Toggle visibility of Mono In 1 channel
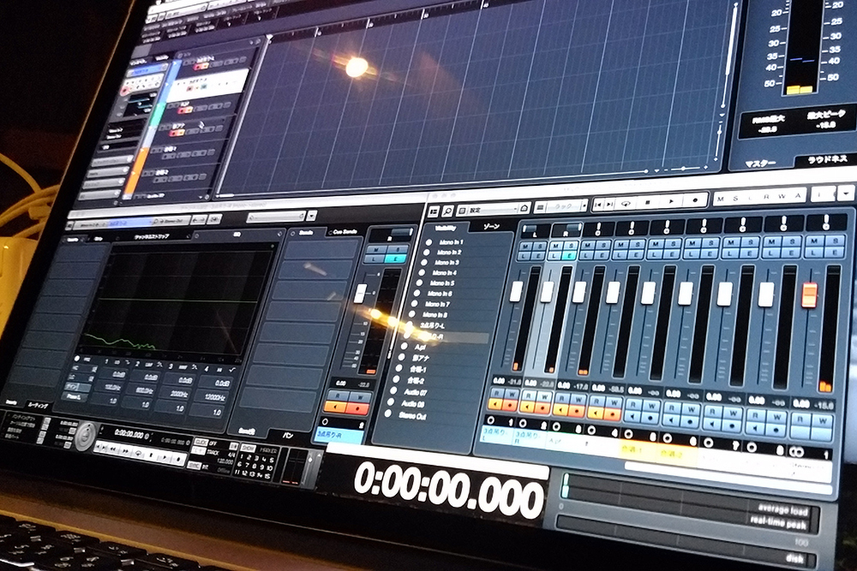This screenshot has width=857, height=571. 428,243
